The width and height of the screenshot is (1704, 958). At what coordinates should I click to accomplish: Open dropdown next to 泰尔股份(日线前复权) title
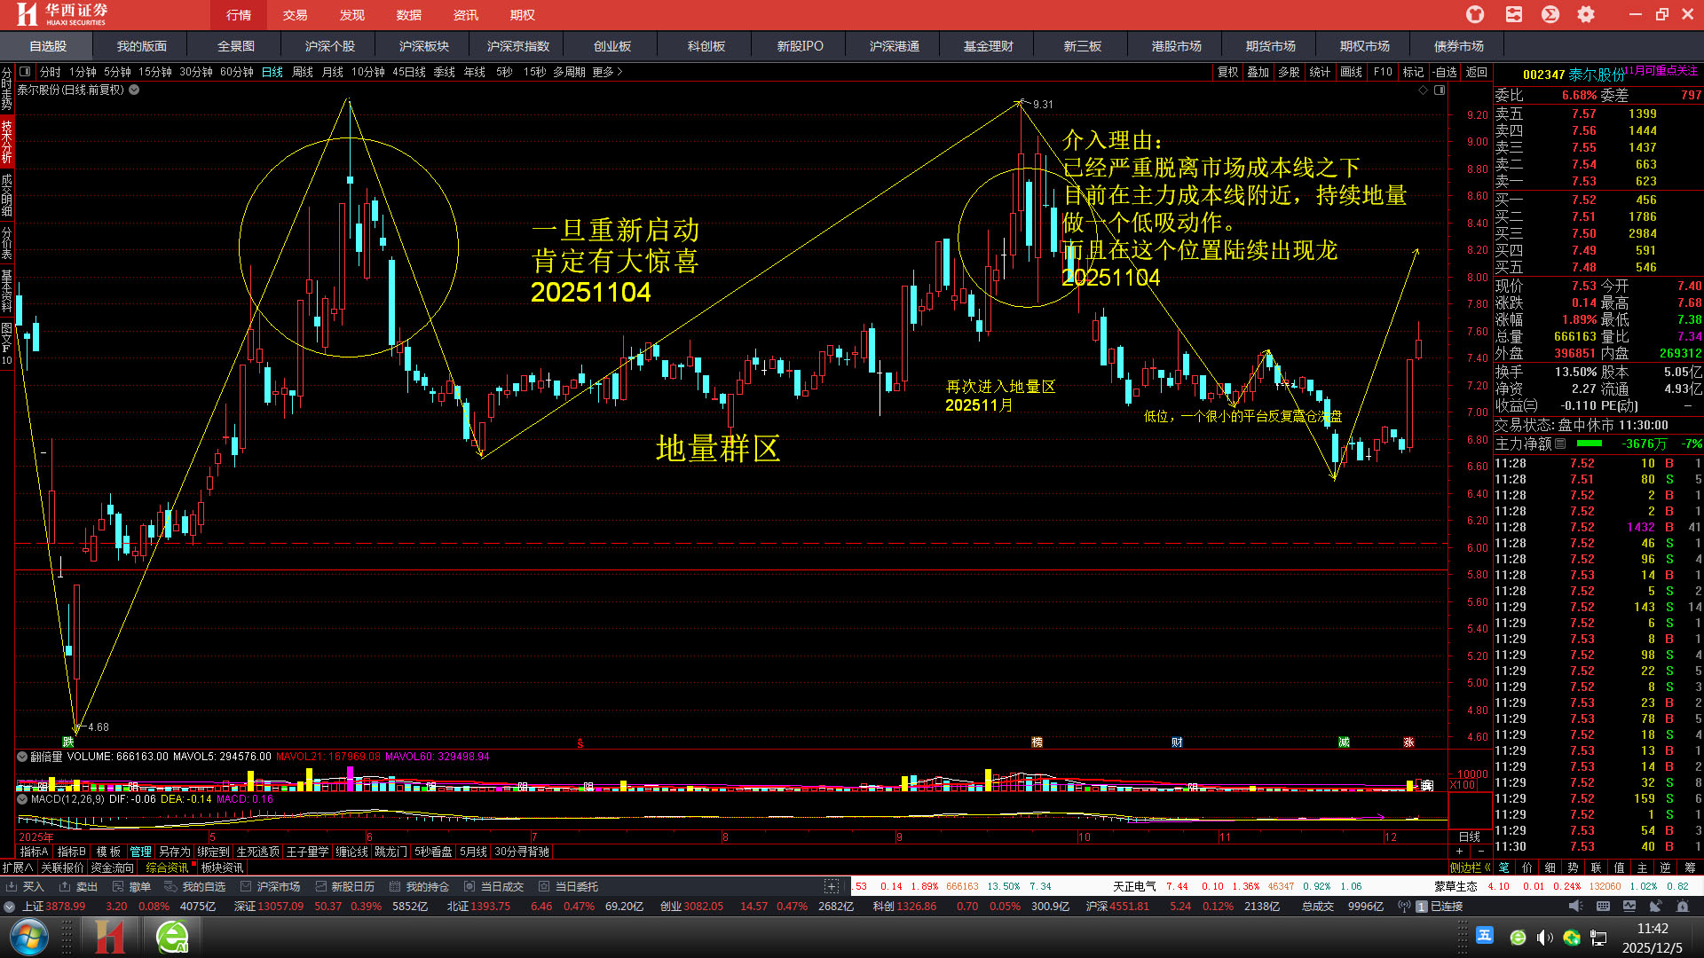(x=134, y=90)
